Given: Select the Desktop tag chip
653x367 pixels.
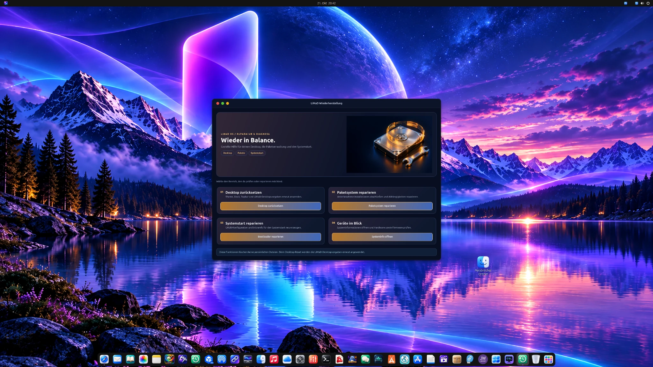Looking at the screenshot, I should [228, 153].
